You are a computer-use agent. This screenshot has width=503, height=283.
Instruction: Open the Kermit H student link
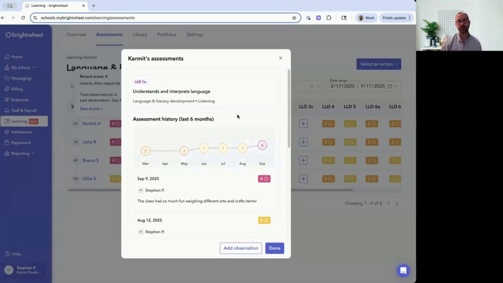click(x=91, y=124)
